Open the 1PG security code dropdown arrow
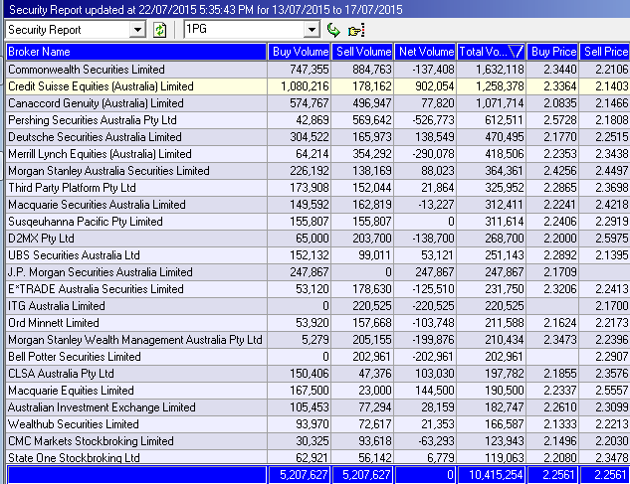This screenshot has width=630, height=484. pyautogui.click(x=312, y=30)
